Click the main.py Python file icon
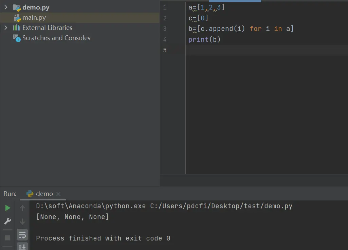 tap(17, 18)
